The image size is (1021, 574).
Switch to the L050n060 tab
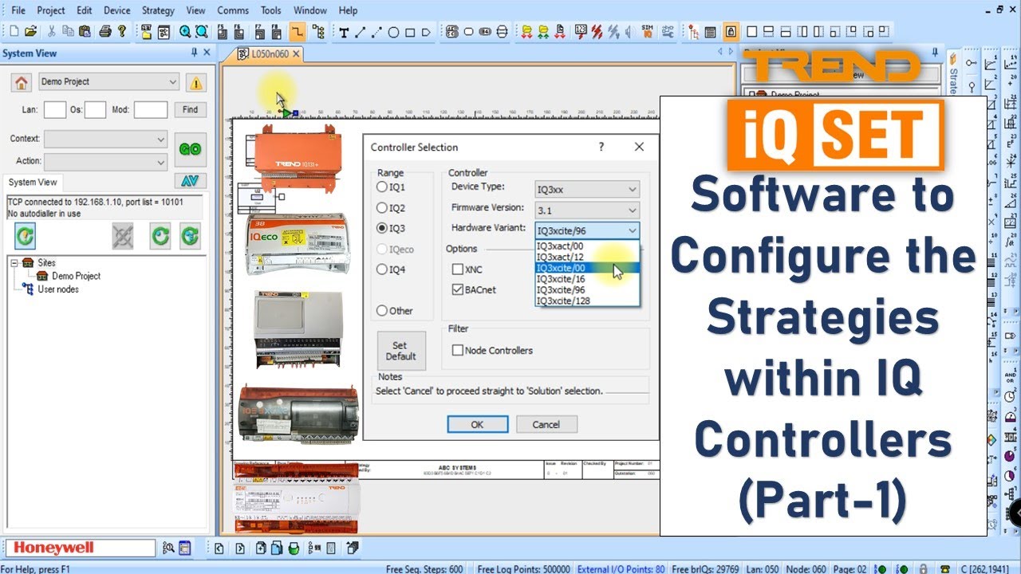pyautogui.click(x=270, y=54)
